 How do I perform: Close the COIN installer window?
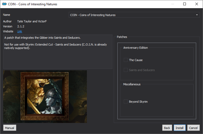(x=196, y=4)
